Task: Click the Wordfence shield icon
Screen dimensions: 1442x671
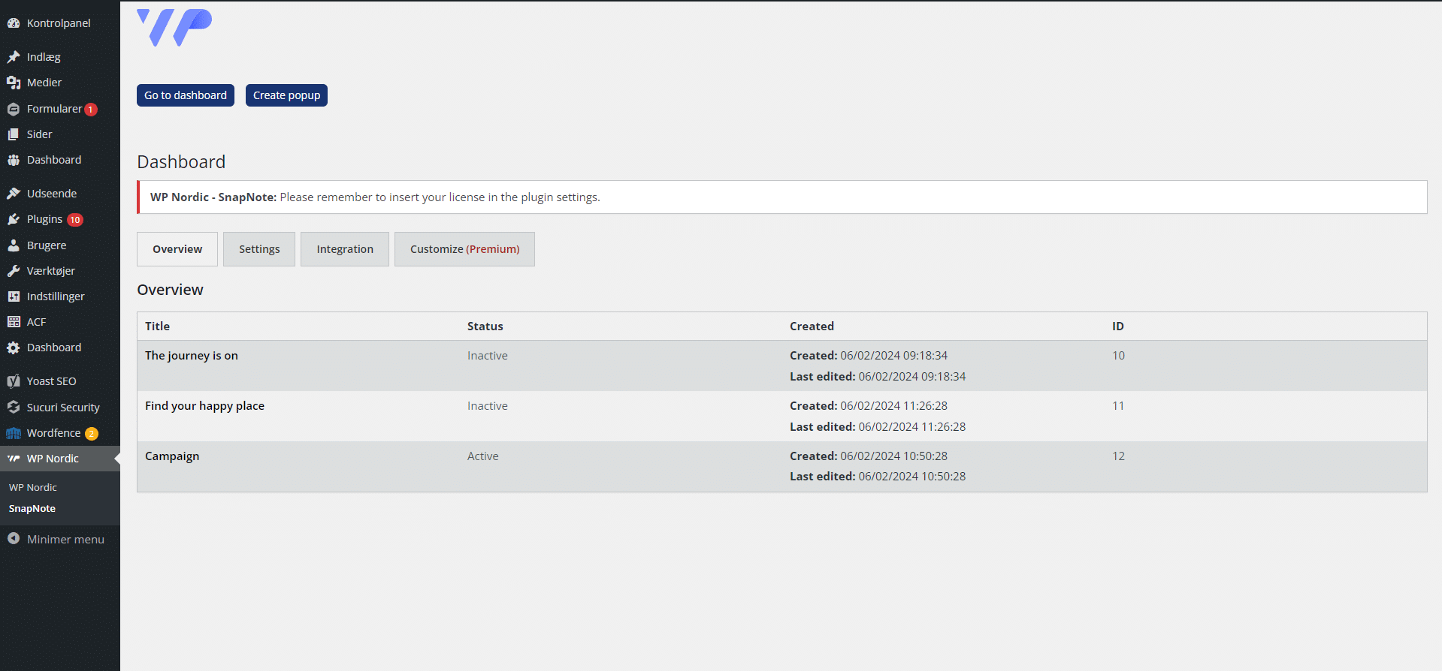Action: click(14, 433)
